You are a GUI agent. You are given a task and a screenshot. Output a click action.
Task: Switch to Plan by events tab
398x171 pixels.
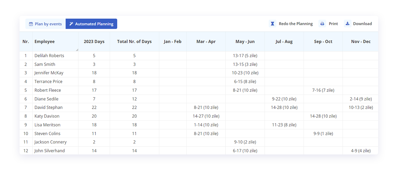[45, 24]
